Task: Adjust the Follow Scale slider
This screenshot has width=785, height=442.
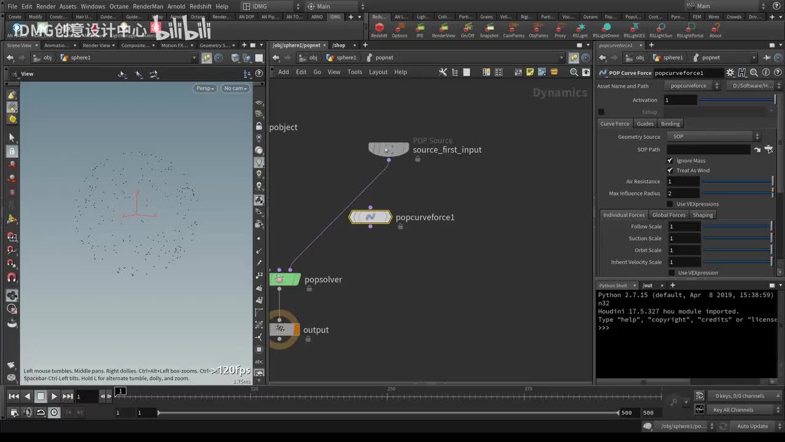Action: tap(737, 227)
